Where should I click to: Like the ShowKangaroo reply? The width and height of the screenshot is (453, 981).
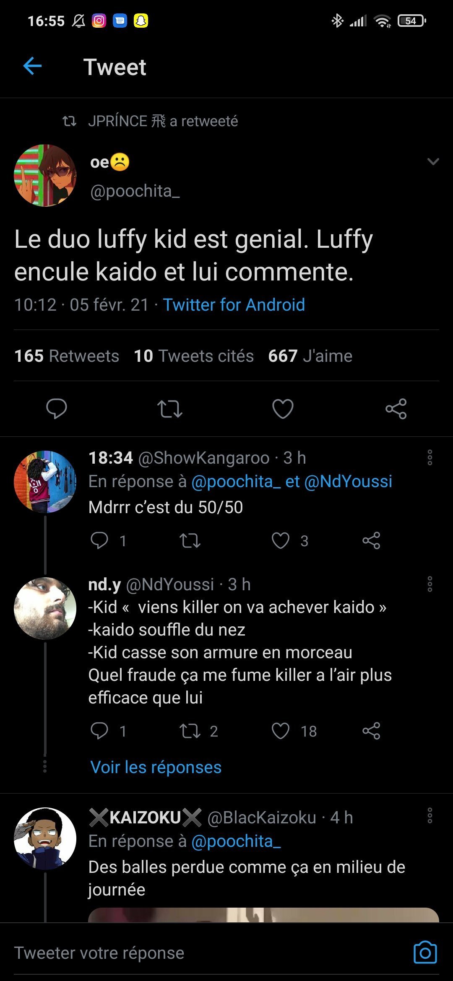click(x=281, y=540)
